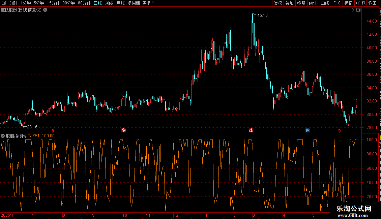Activate the 画线 drawing tool

click(325, 3)
